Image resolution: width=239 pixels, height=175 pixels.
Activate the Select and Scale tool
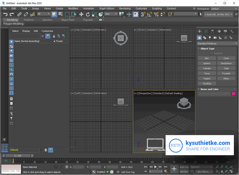coord(94,14)
